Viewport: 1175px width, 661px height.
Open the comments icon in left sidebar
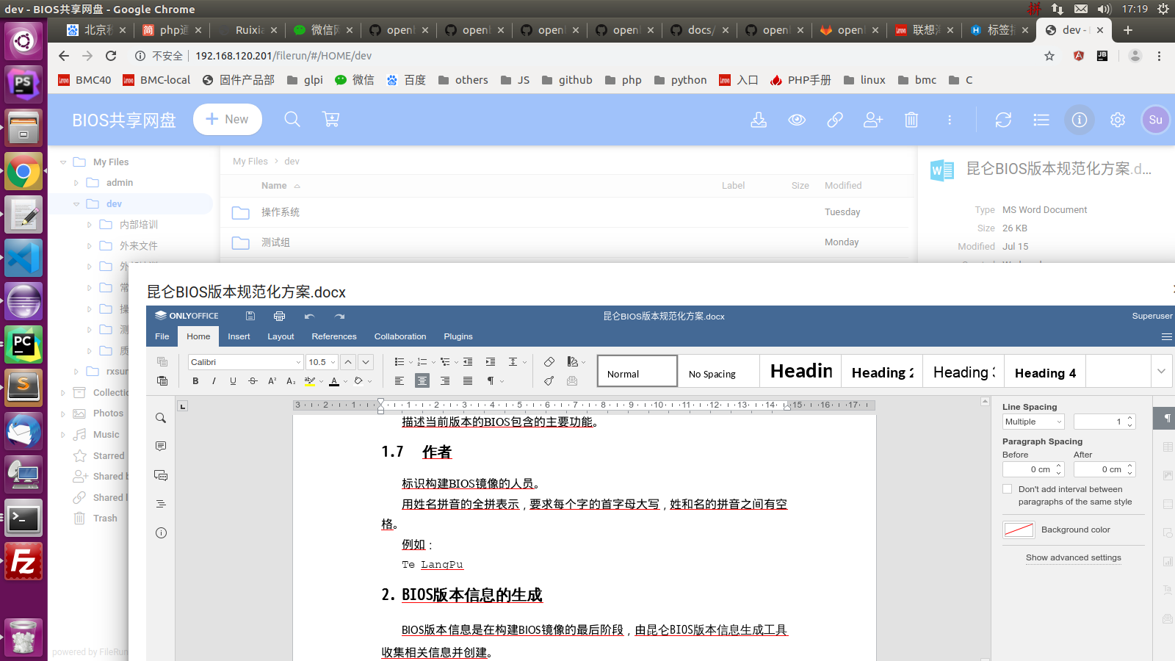161,446
